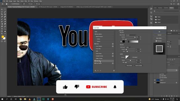The image size is (180, 101).
Task: Open the Contour picker dropdown
Action: (x=129, y=57)
